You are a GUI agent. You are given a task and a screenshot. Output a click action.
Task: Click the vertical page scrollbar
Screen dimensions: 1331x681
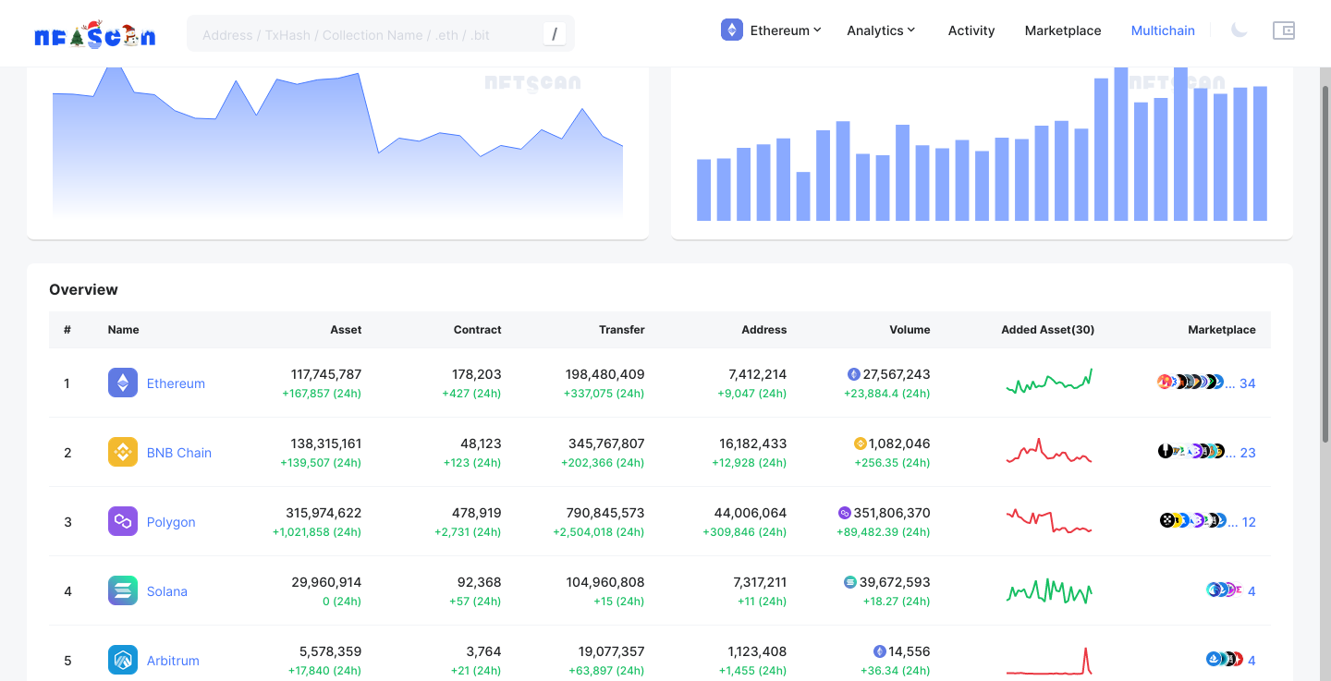pos(1324,277)
